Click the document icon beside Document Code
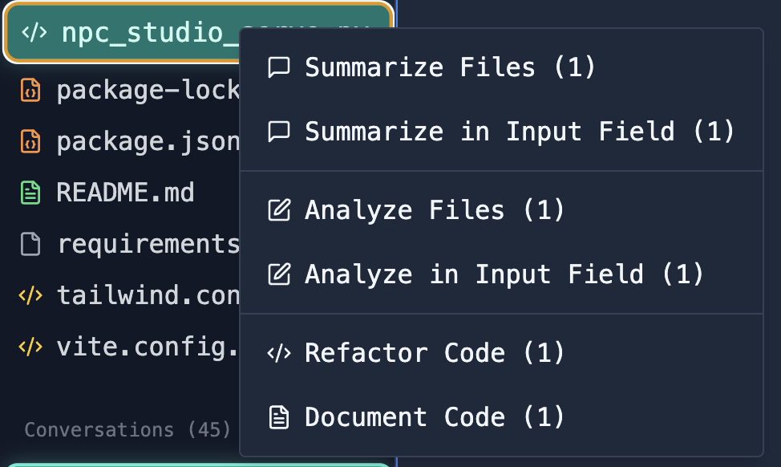The width and height of the screenshot is (781, 467). [x=278, y=416]
